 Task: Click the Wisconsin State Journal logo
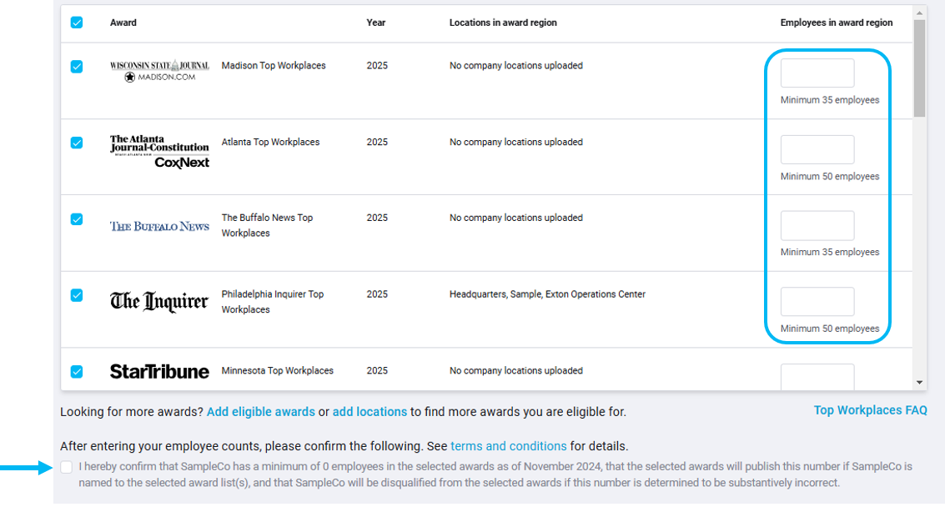click(x=159, y=71)
